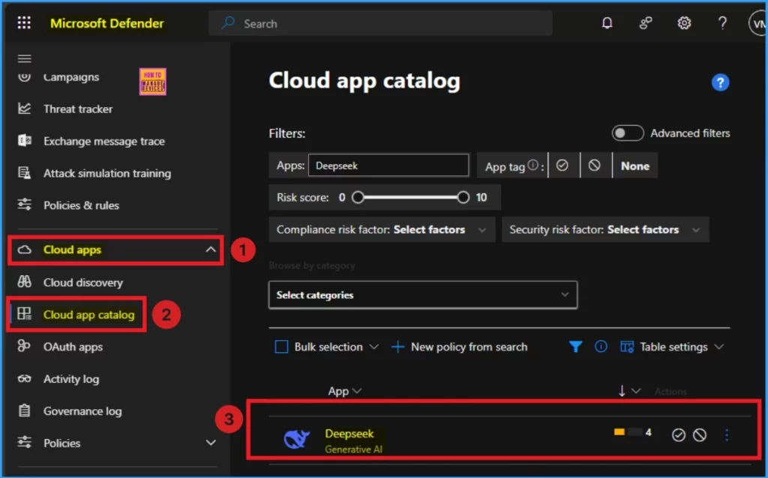Click the Generative AI category label
Screen dimensions: 768x478
353,449
